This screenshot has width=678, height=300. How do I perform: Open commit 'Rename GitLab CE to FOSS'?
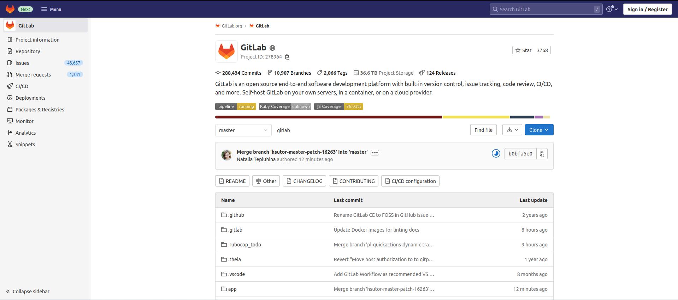pyautogui.click(x=384, y=215)
